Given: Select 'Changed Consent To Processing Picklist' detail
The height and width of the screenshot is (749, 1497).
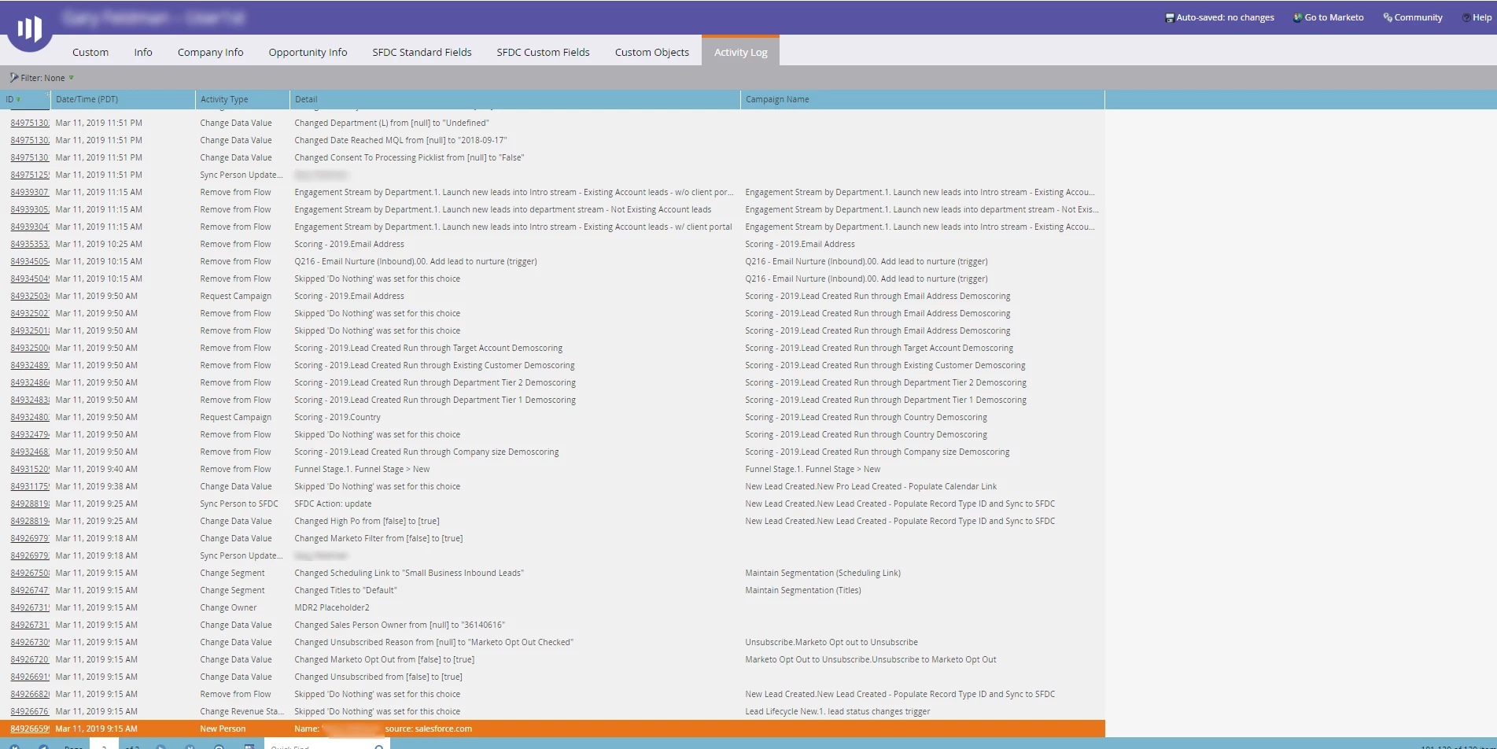Looking at the screenshot, I should coord(409,157).
